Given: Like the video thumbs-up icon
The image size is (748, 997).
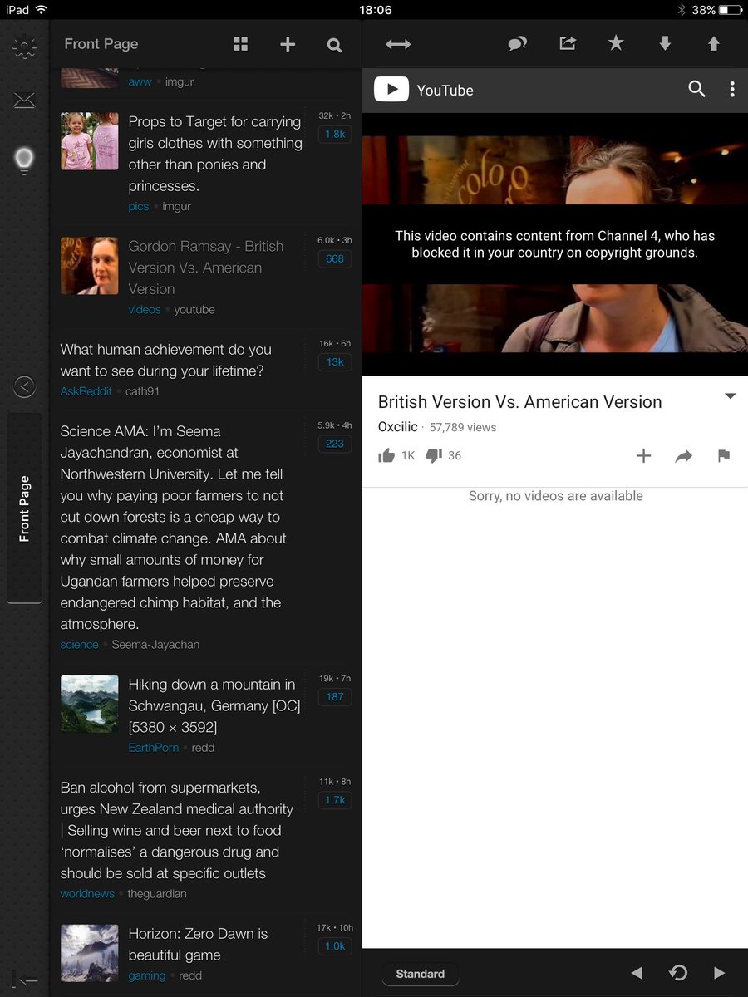Looking at the screenshot, I should point(386,455).
